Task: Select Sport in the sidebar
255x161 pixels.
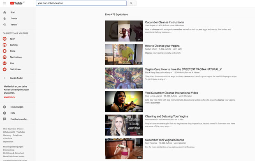Action: click(13, 39)
